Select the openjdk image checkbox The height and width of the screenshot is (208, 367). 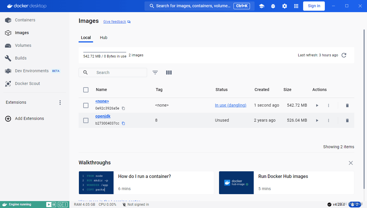pyautogui.click(x=86, y=120)
